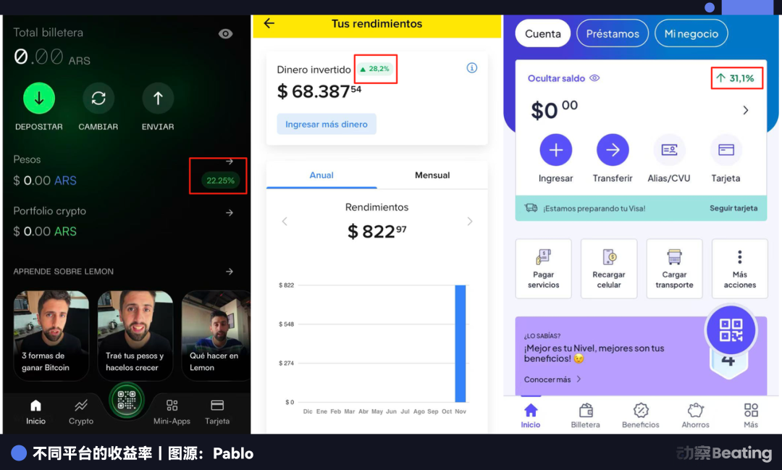Open the Alias/CVU icon
This screenshot has height=470, width=782.
669,150
